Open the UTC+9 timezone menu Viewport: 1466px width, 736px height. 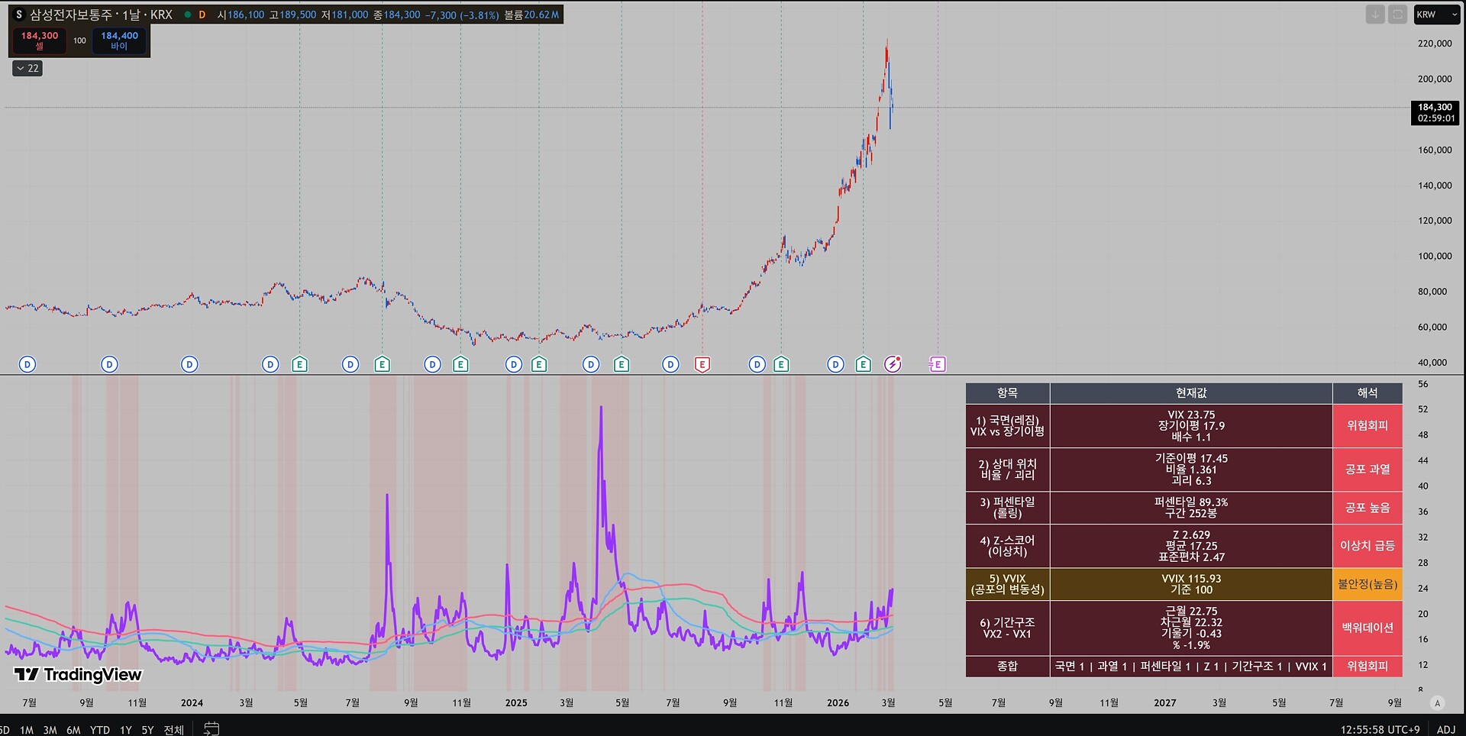[1380, 730]
